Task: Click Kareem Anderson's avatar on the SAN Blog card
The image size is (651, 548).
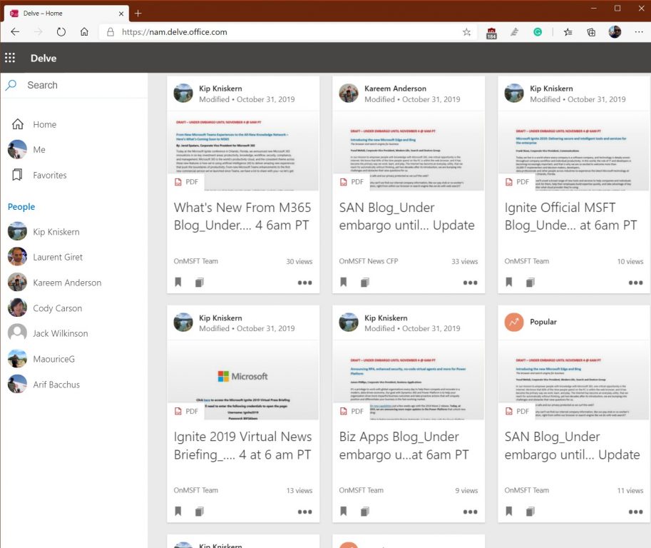Action: click(349, 93)
